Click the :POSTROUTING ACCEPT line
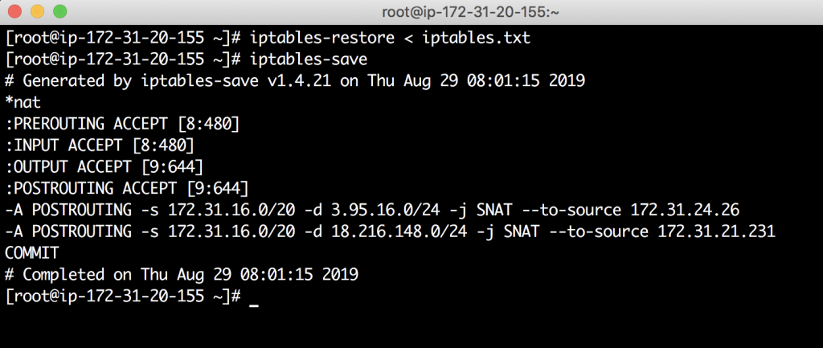 pyautogui.click(x=127, y=188)
